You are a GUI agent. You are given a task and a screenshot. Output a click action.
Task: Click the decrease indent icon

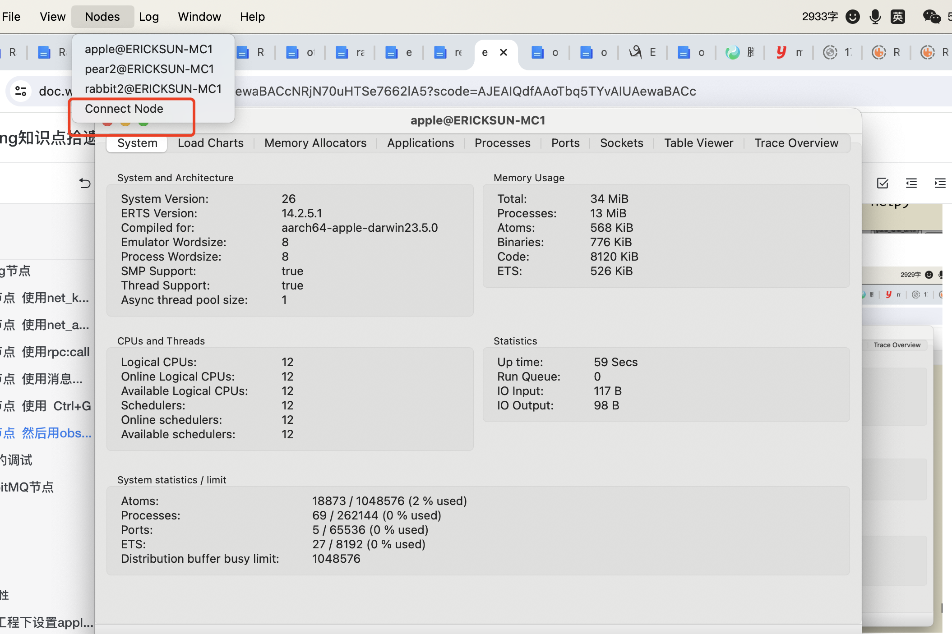pos(911,183)
